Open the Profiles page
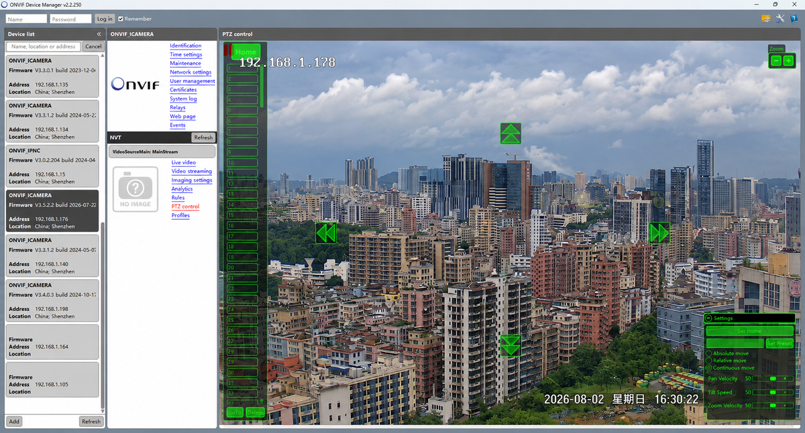 pos(180,215)
